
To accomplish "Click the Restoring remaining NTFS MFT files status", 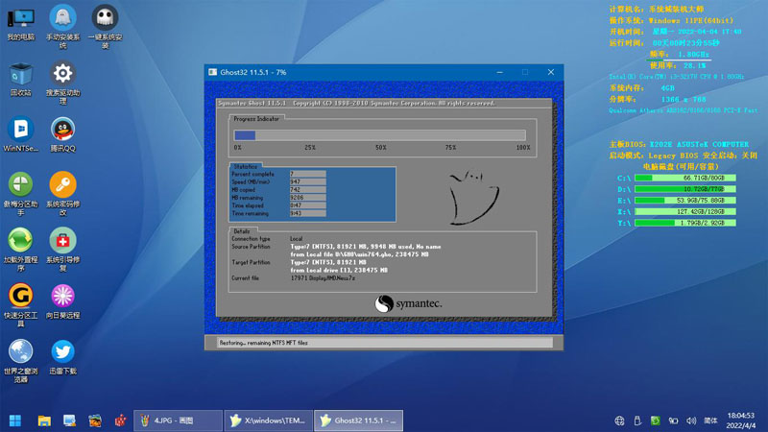I will [x=263, y=343].
